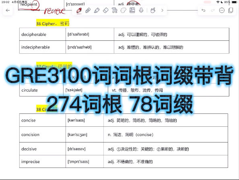Tap the word 'concise'
The width and height of the screenshot is (239, 180).
click(29, 120)
